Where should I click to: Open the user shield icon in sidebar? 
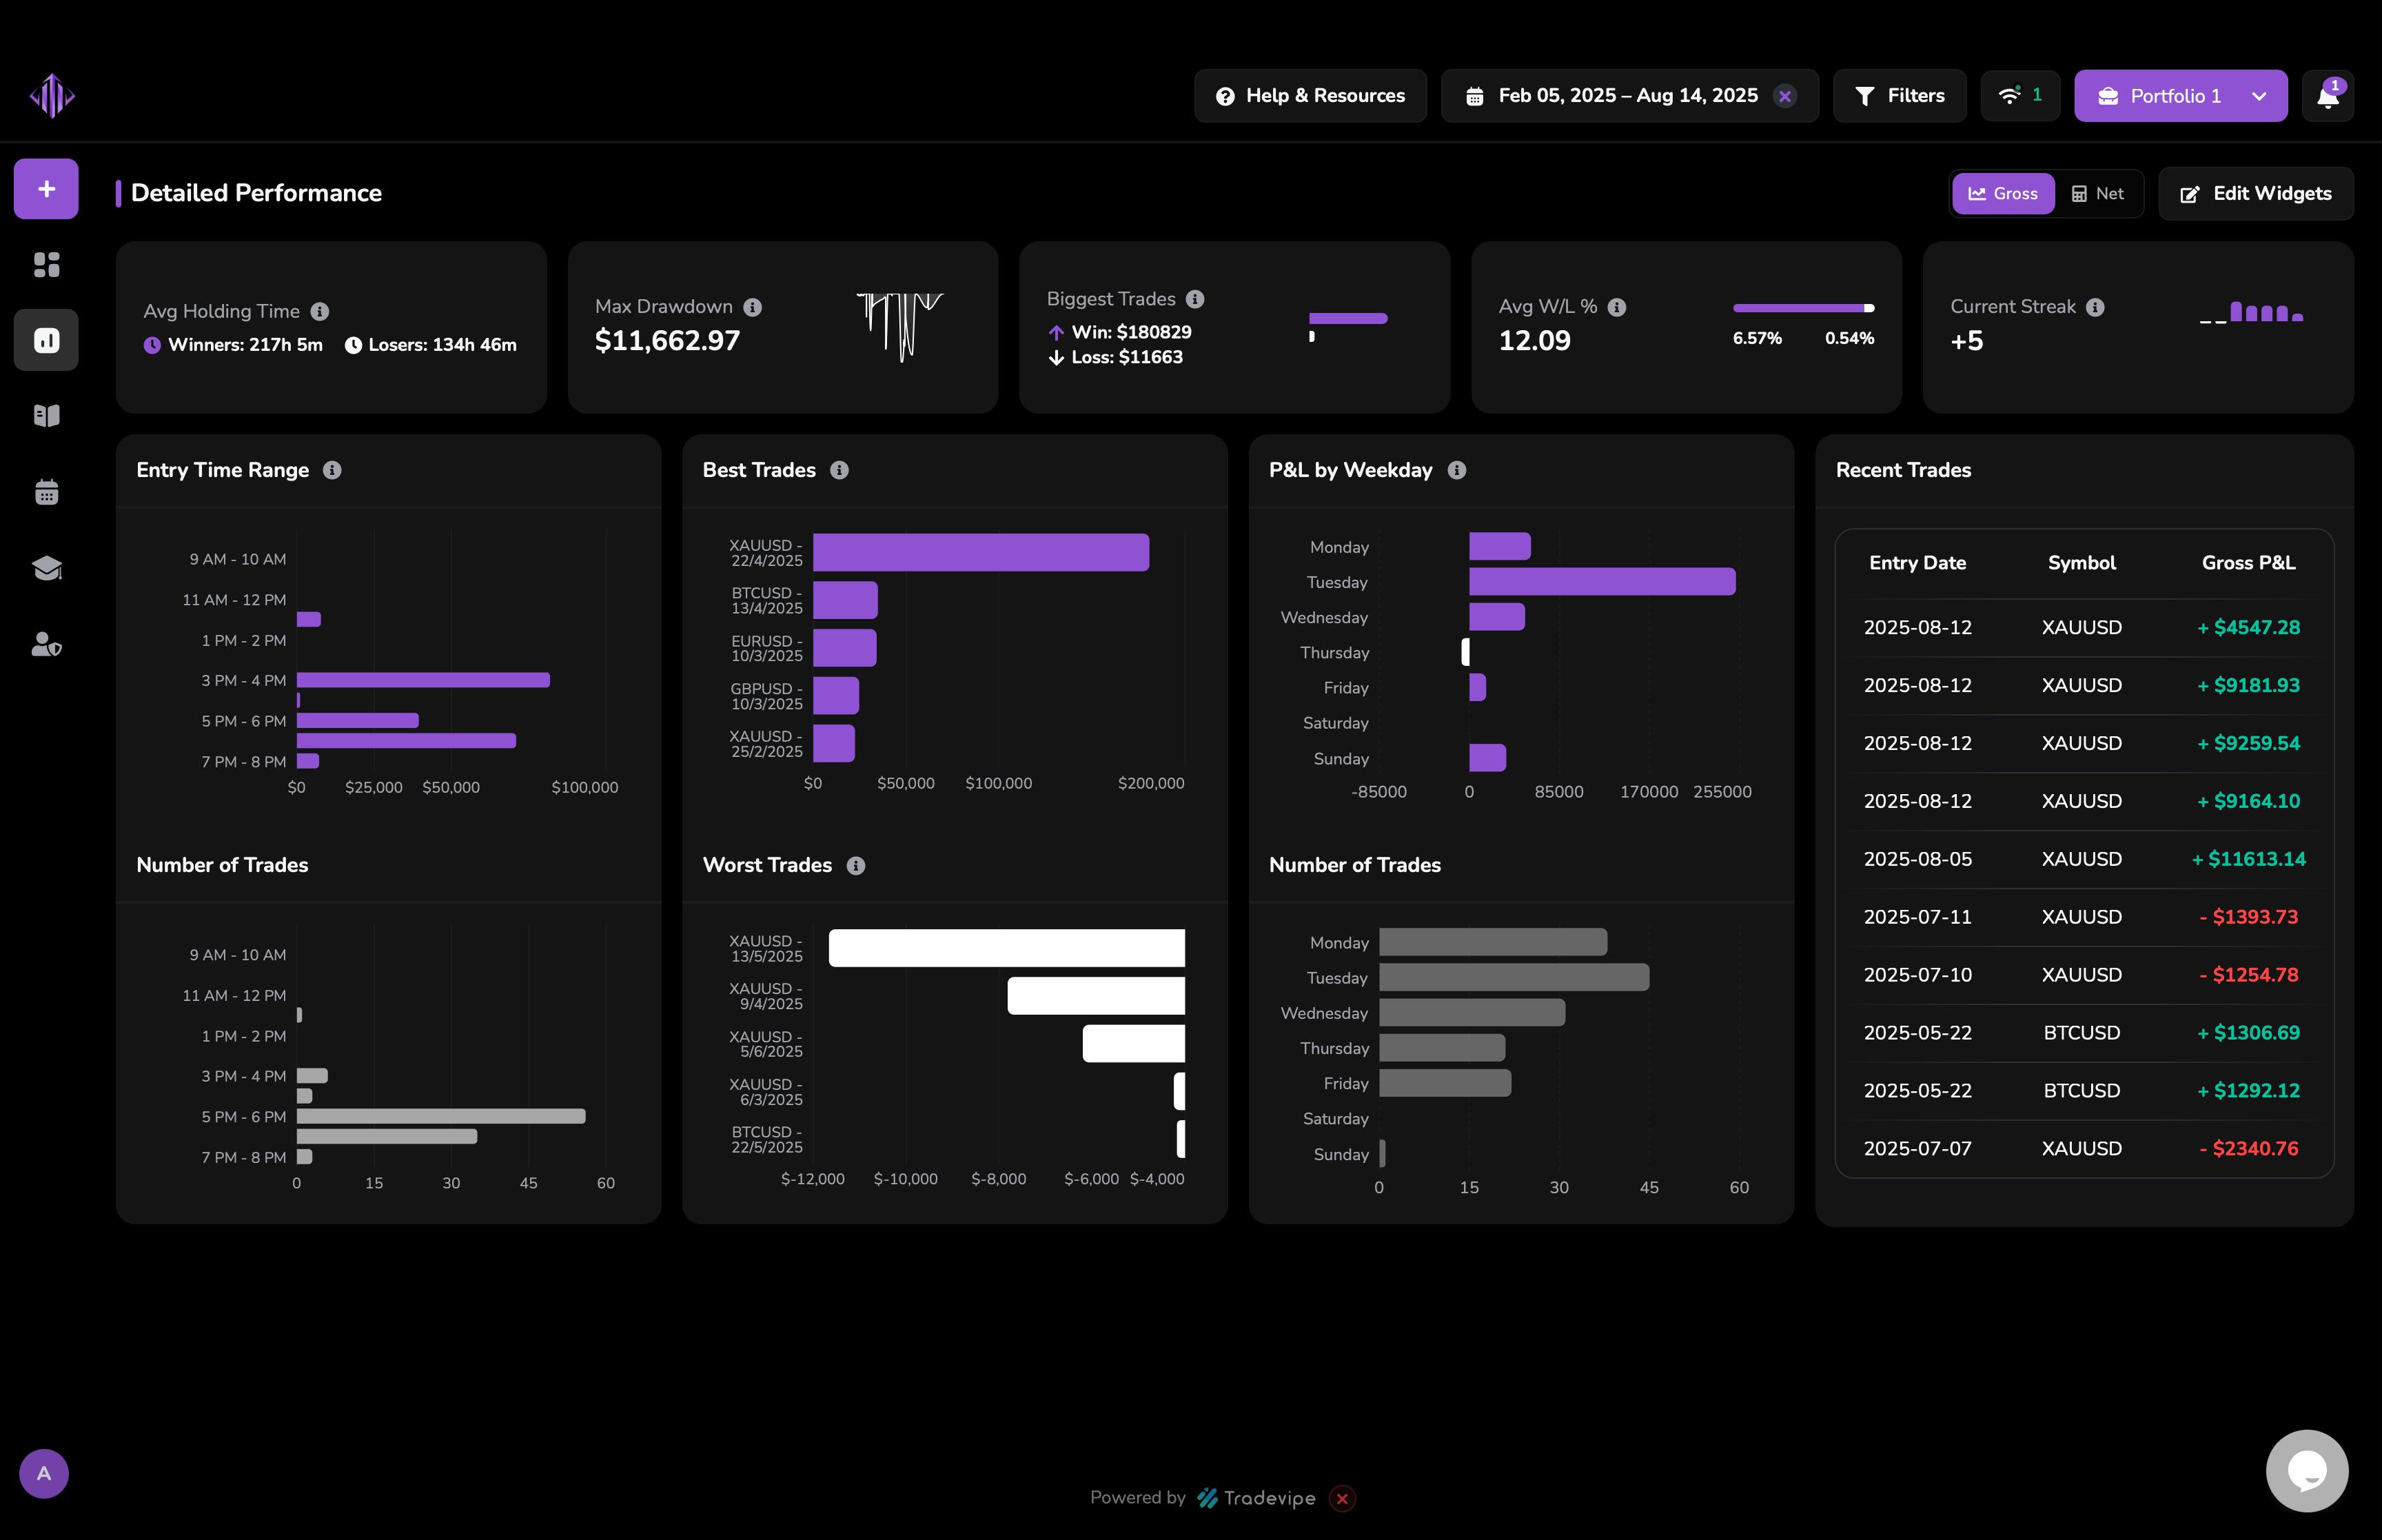pos(46,644)
